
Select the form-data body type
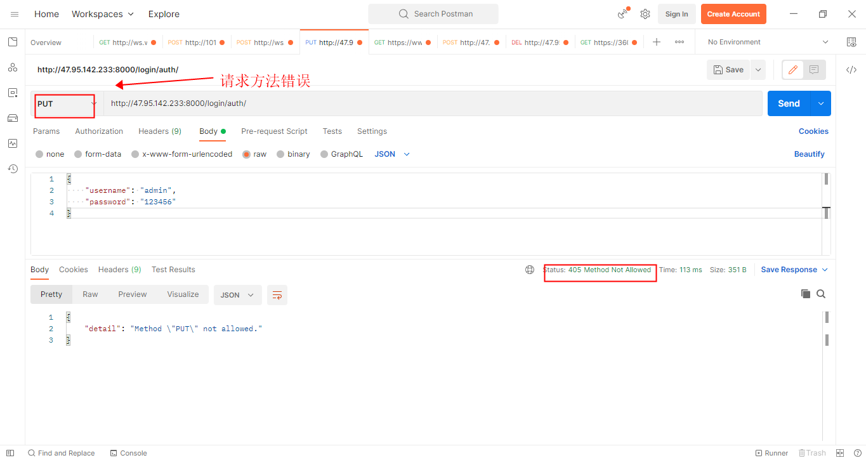click(98, 154)
